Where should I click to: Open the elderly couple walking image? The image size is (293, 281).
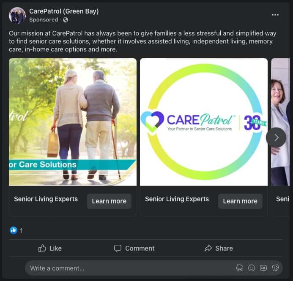point(73,122)
